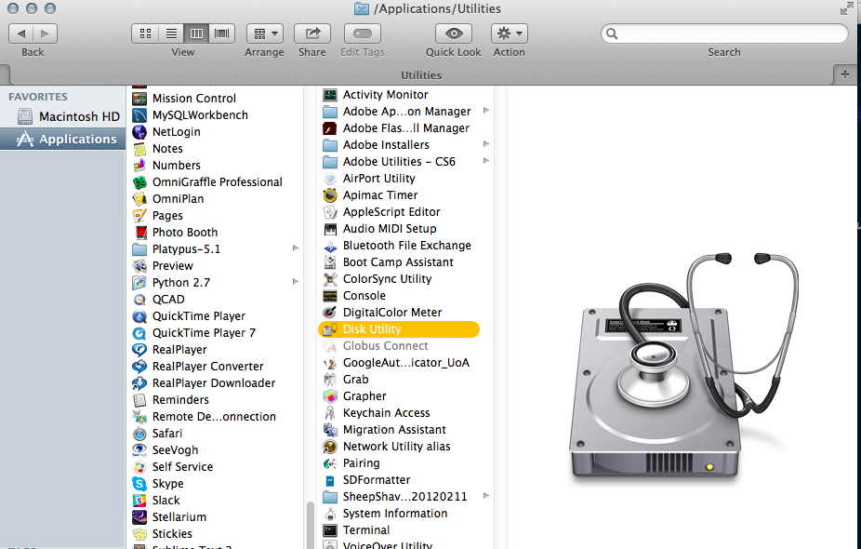Toggle the window full screen arrows

(845, 8)
